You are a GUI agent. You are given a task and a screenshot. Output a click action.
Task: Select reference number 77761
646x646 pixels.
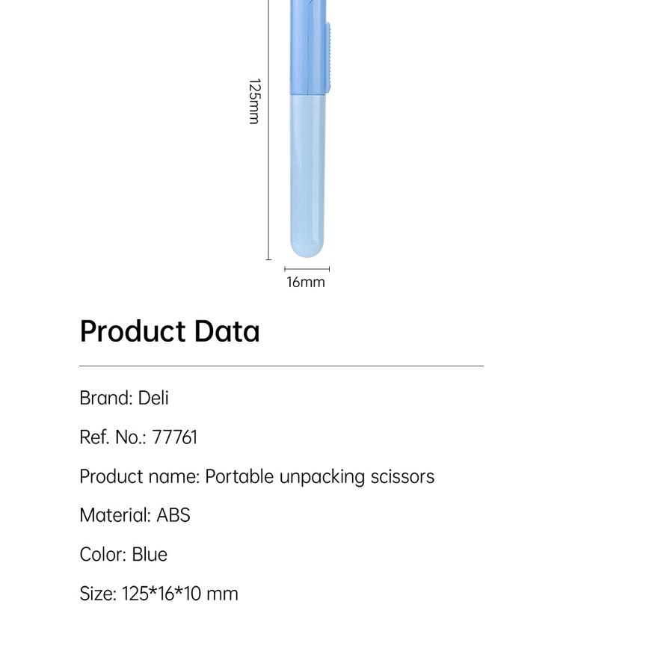click(x=174, y=437)
